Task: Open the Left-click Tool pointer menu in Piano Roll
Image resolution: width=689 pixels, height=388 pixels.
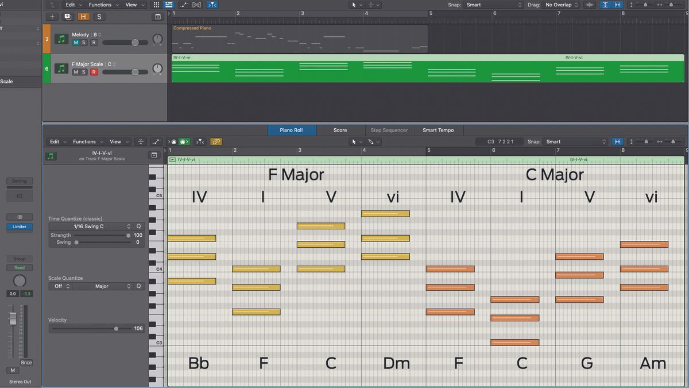Action: point(357,141)
